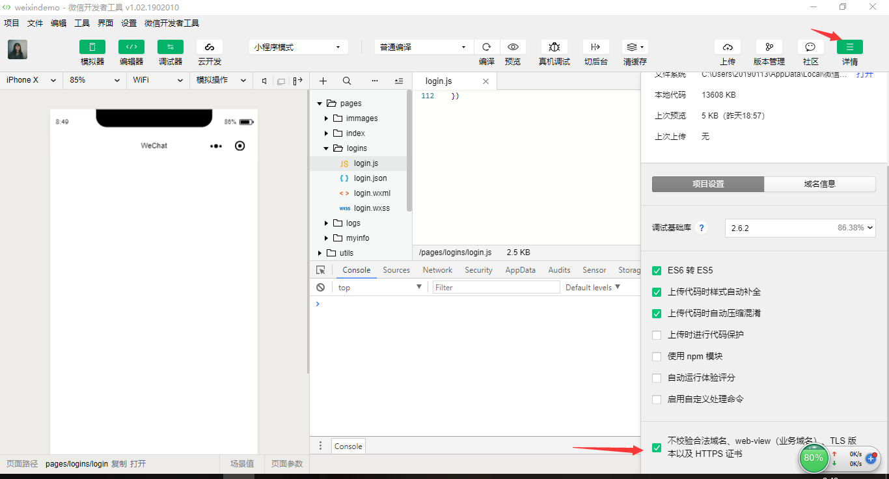Toggle the 编辑器 editor panel
The image size is (889, 479).
click(131, 47)
